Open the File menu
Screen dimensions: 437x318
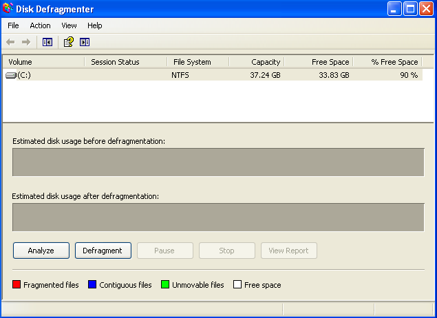[x=13, y=25]
